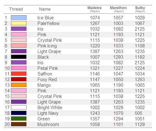Click the Green thread swatch
156x131 pixels.
click(19, 119)
